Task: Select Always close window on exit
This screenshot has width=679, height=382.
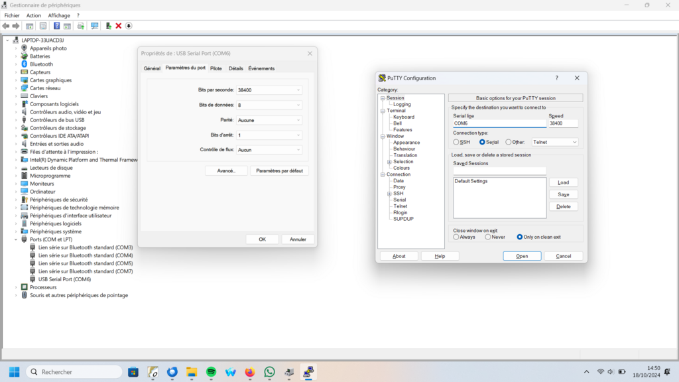Action: [x=456, y=237]
